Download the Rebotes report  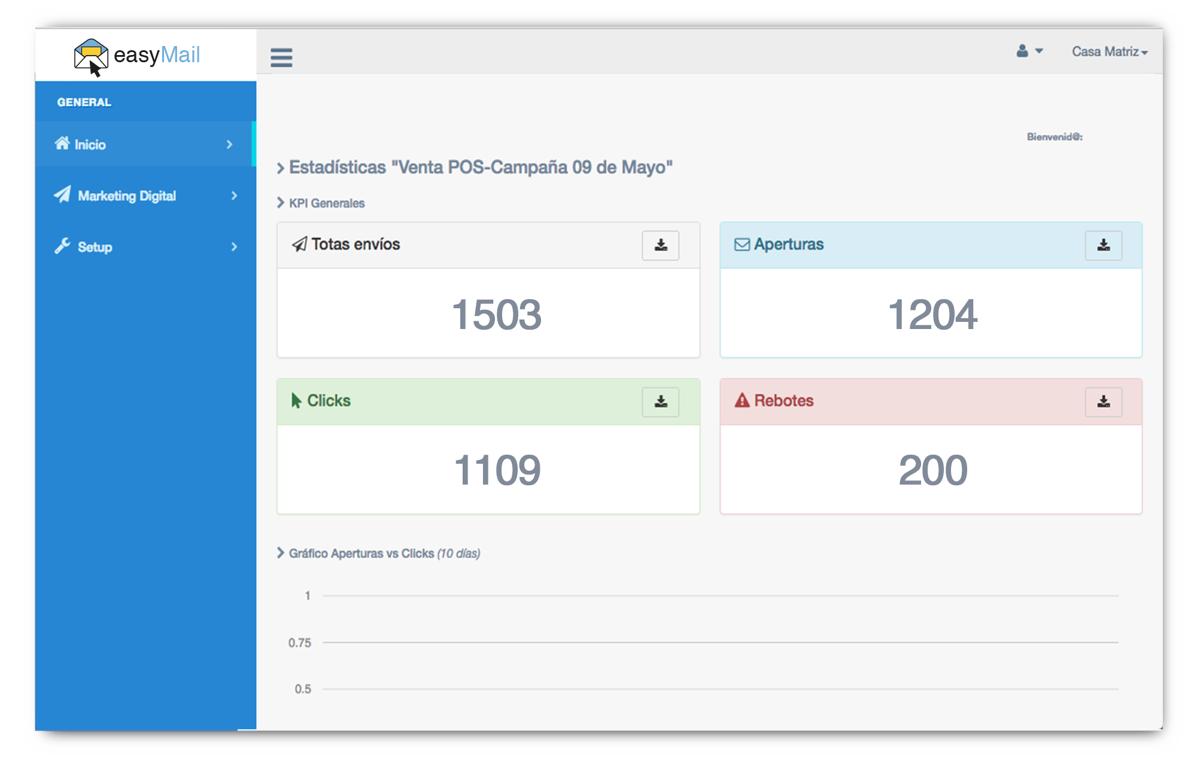tap(1103, 401)
